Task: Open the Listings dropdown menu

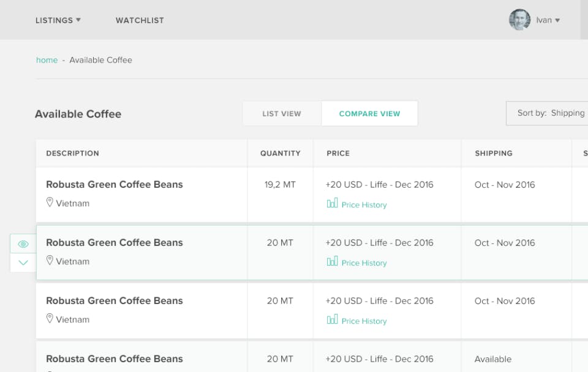Action: click(x=58, y=20)
